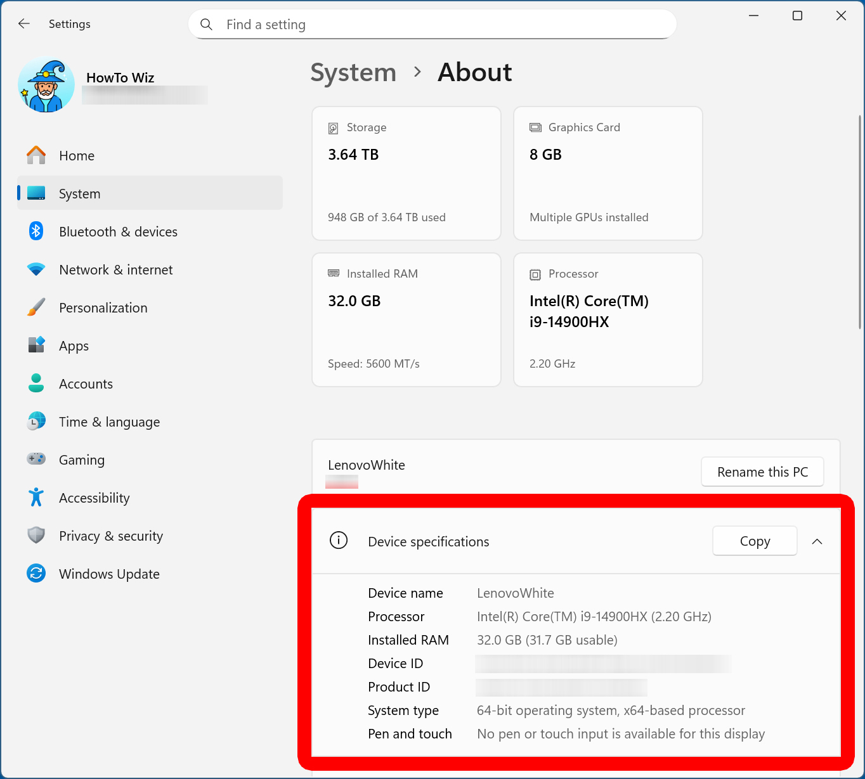This screenshot has height=779, width=865.
Task: Click the Apps sidebar icon
Action: tap(36, 345)
